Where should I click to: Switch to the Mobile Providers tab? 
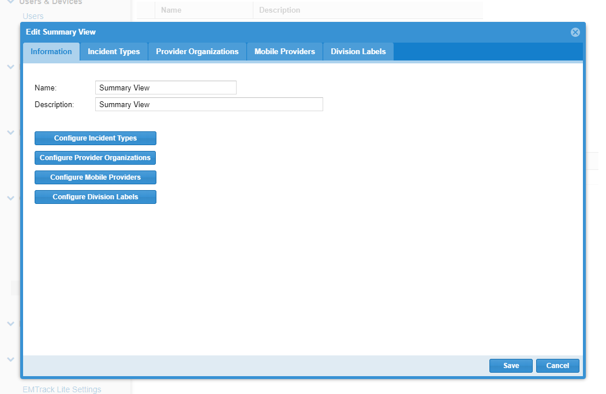285,52
